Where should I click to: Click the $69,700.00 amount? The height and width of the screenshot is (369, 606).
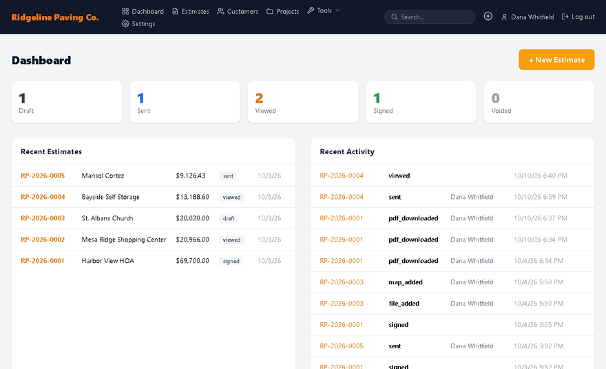(x=192, y=260)
